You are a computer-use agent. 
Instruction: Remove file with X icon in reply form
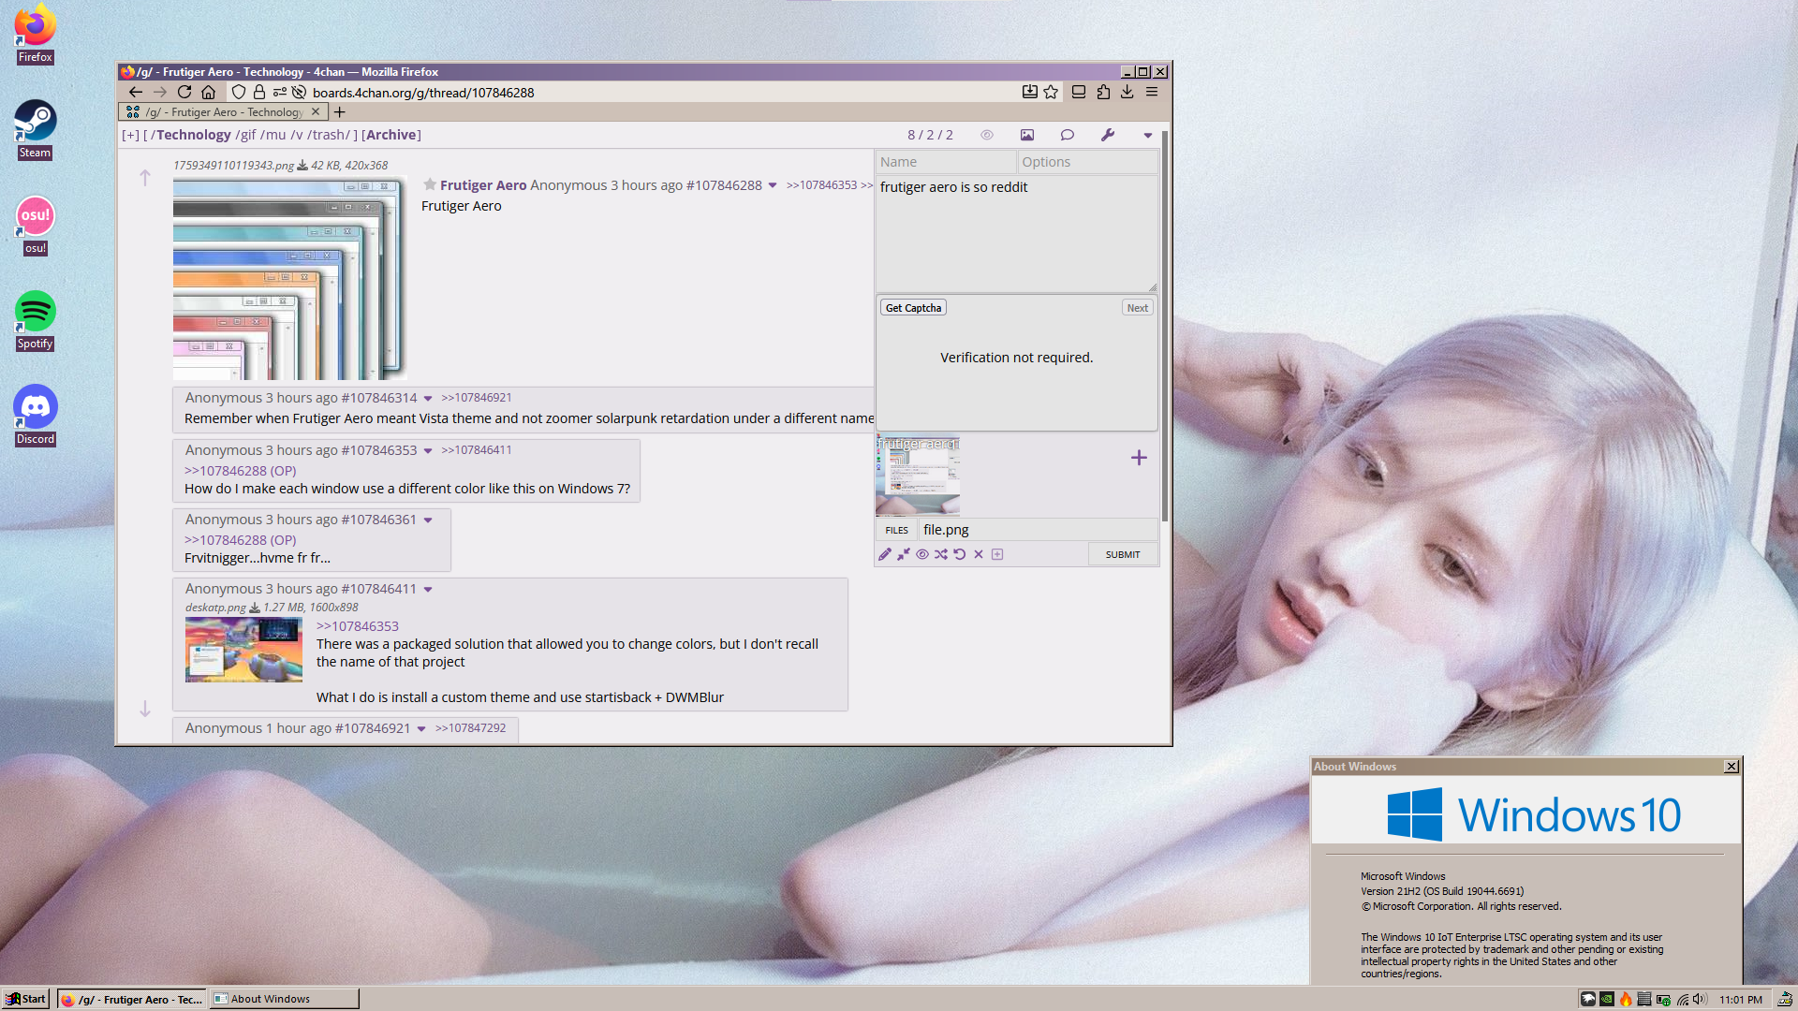979,554
